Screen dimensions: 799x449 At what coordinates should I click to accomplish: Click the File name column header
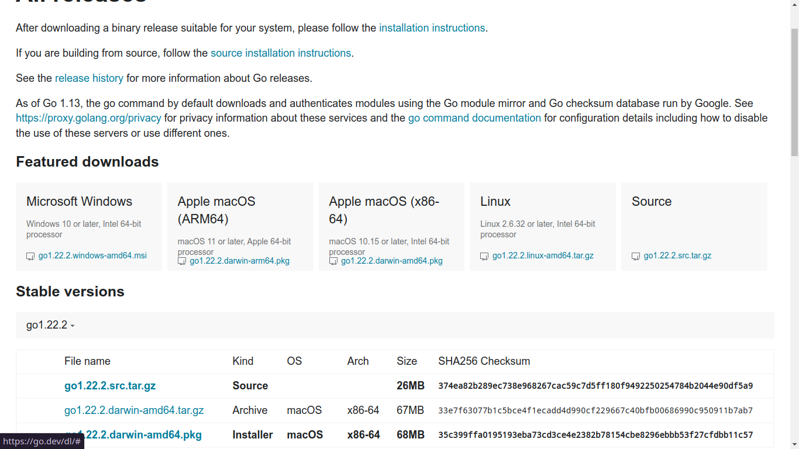(x=87, y=361)
